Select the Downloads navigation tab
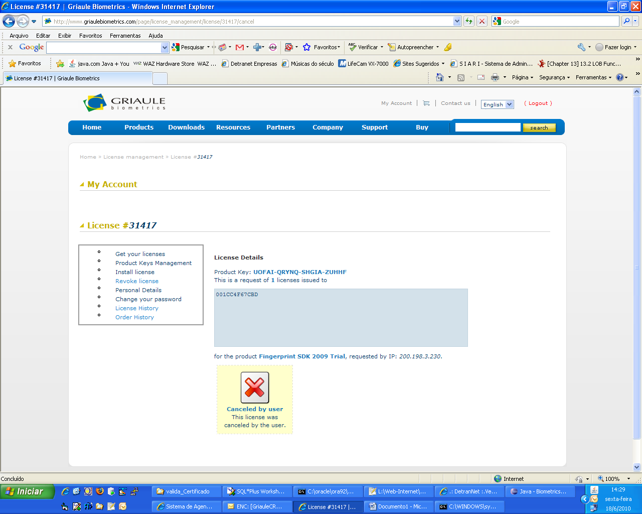 pos(186,127)
